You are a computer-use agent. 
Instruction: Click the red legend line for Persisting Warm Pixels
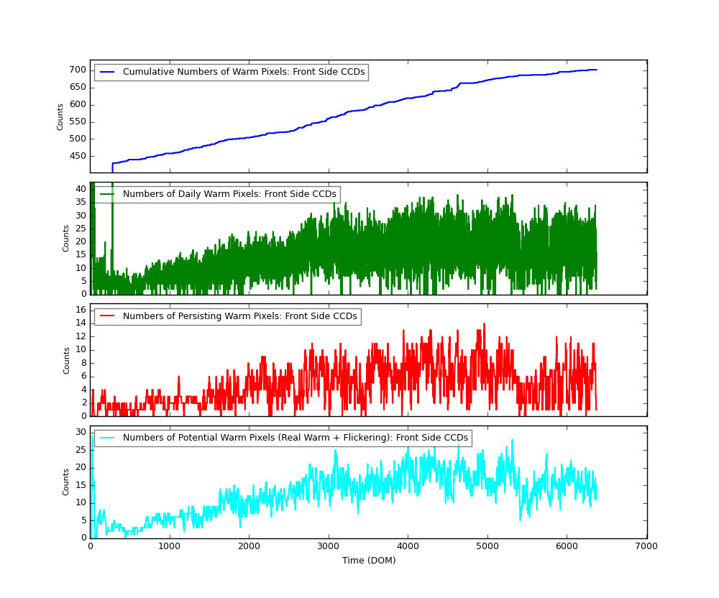(107, 316)
